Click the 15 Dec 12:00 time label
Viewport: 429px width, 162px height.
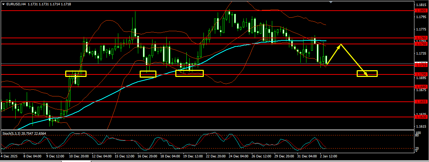125,156
